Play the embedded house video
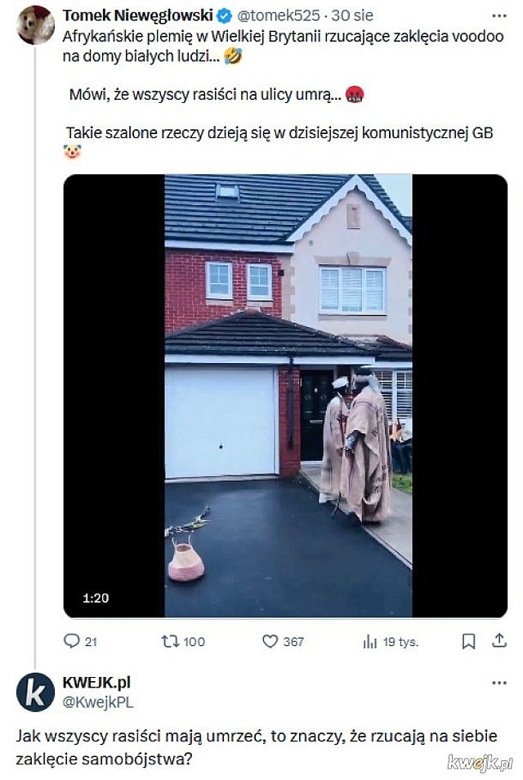This screenshot has width=523, height=780. click(x=285, y=396)
